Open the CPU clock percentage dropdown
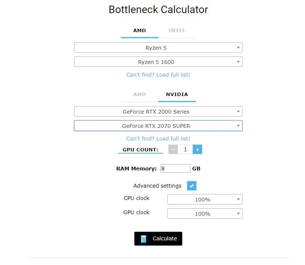The height and width of the screenshot is (265, 305). 205,199
